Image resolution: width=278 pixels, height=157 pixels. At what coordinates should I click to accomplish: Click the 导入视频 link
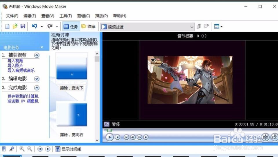pyautogui.click(x=15, y=61)
